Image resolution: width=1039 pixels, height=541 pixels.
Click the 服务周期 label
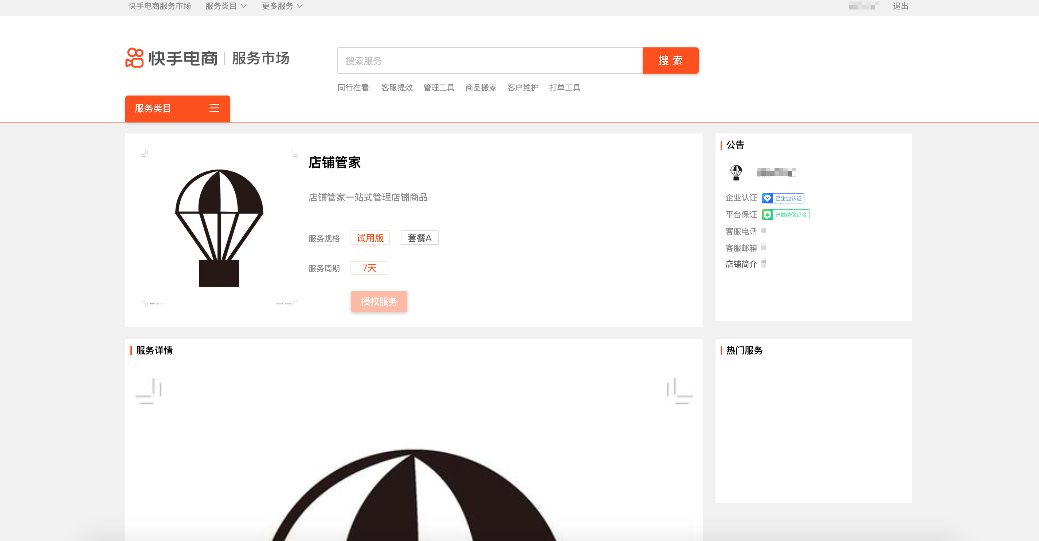point(324,268)
